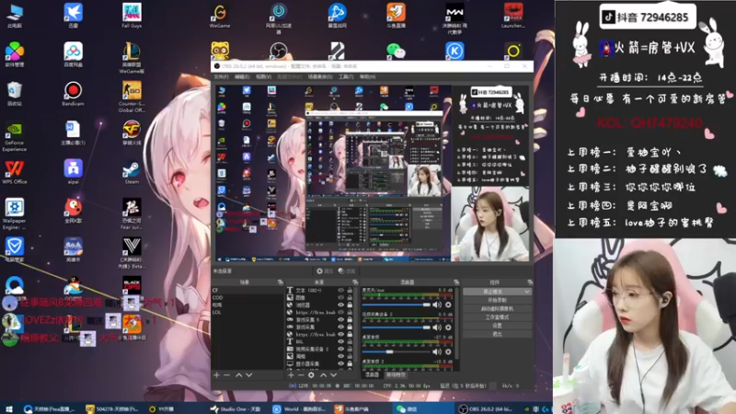
Task: Move the source down using the down arrow in the sources panel
Action: click(333, 375)
